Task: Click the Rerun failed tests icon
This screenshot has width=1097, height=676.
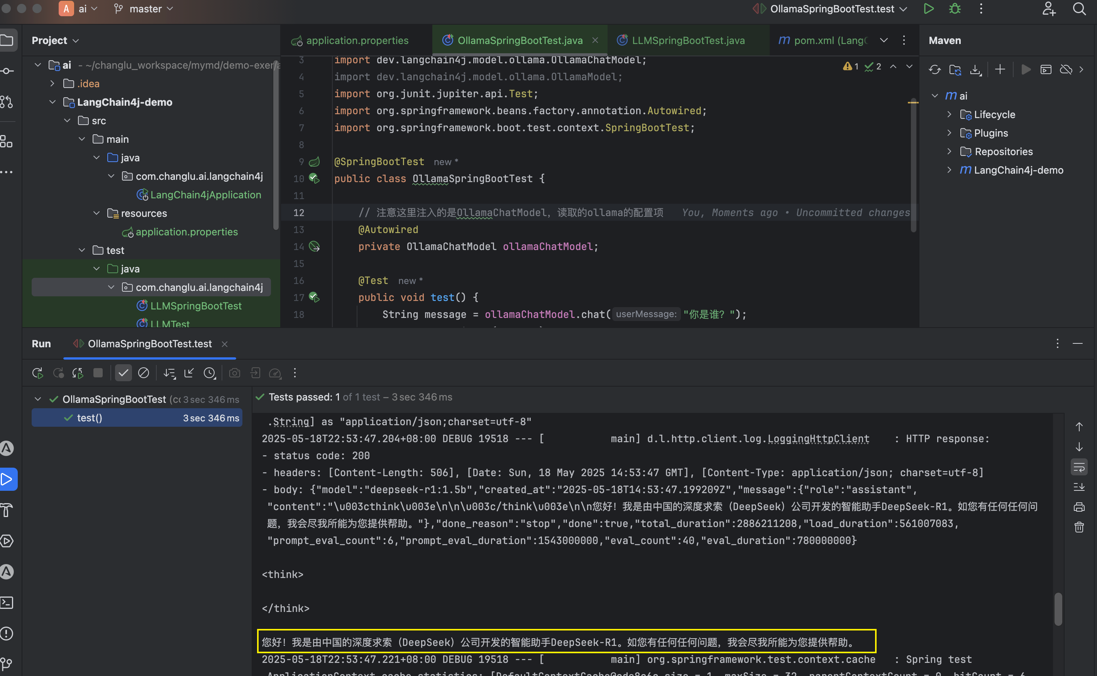Action: (x=58, y=373)
